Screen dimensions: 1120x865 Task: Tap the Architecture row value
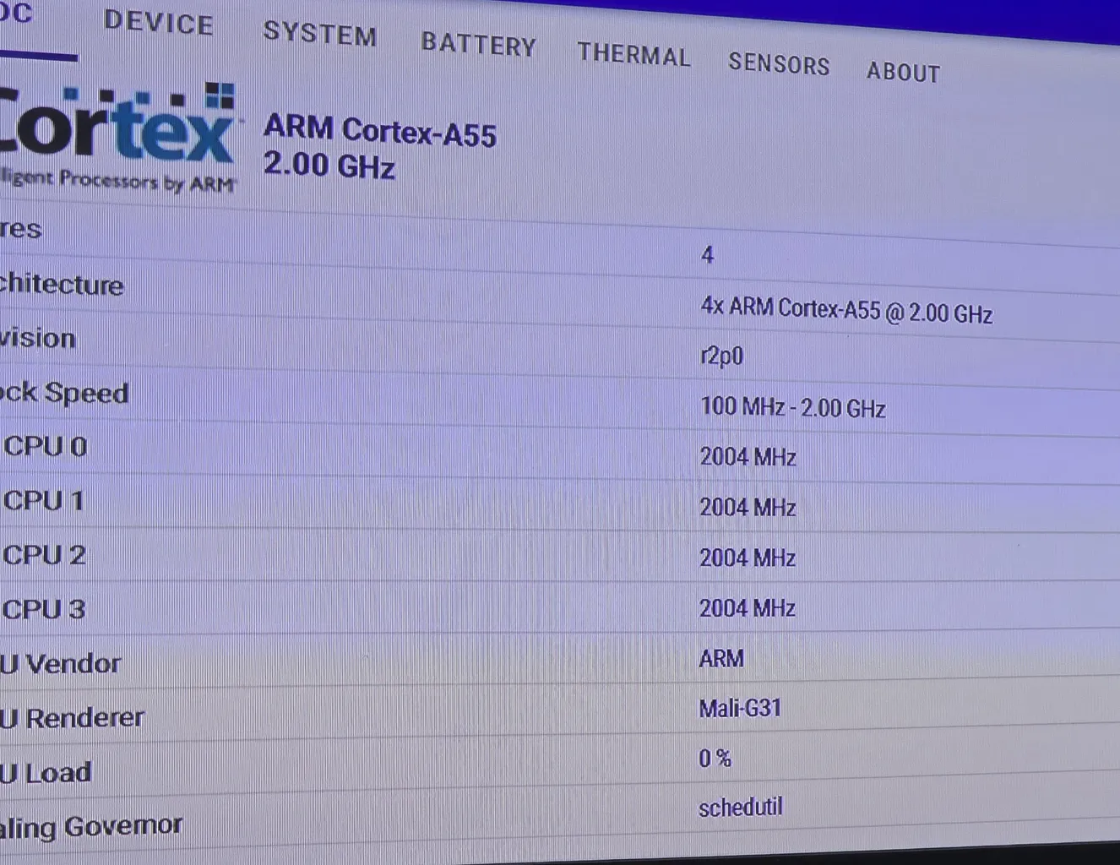[846, 310]
